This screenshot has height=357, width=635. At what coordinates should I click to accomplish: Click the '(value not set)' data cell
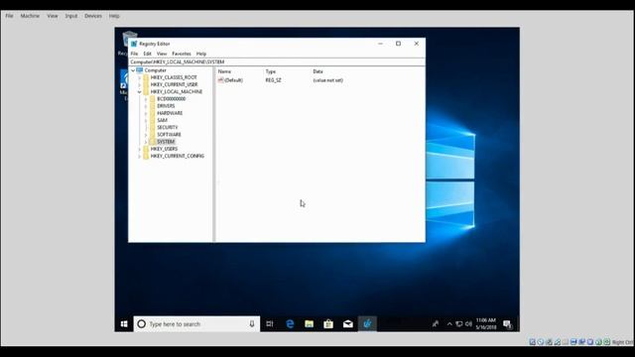(x=328, y=80)
